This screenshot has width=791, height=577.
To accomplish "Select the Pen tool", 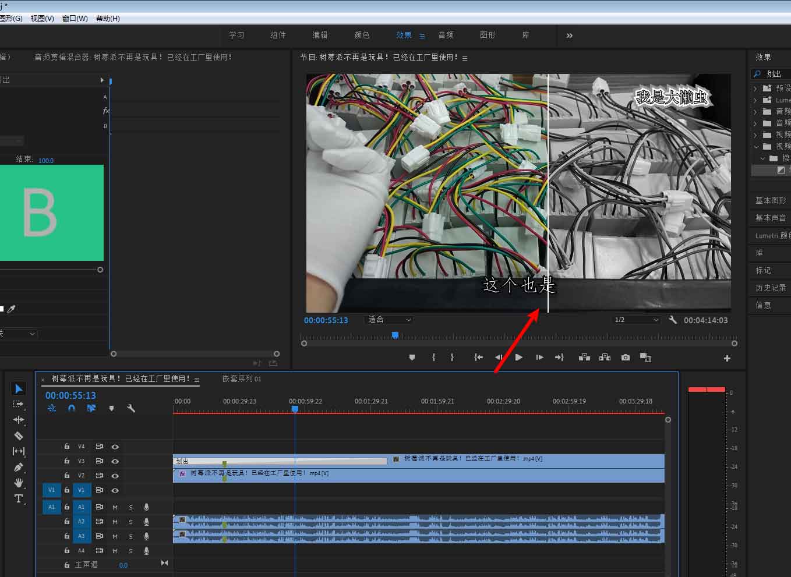I will click(x=19, y=467).
